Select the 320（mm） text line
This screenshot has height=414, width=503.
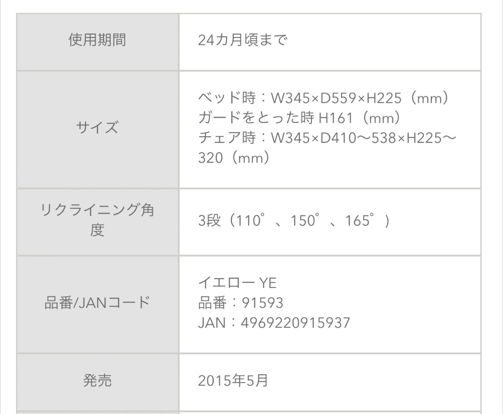pyautogui.click(x=234, y=158)
